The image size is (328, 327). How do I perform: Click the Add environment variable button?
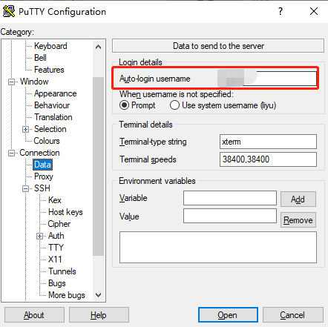pyautogui.click(x=298, y=199)
